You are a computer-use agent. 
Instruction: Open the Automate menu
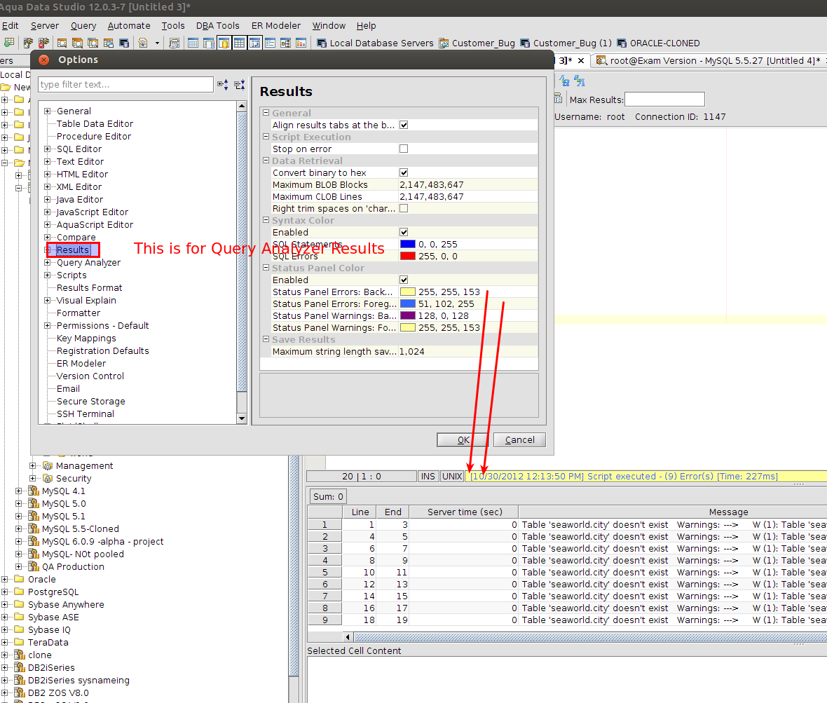[129, 25]
